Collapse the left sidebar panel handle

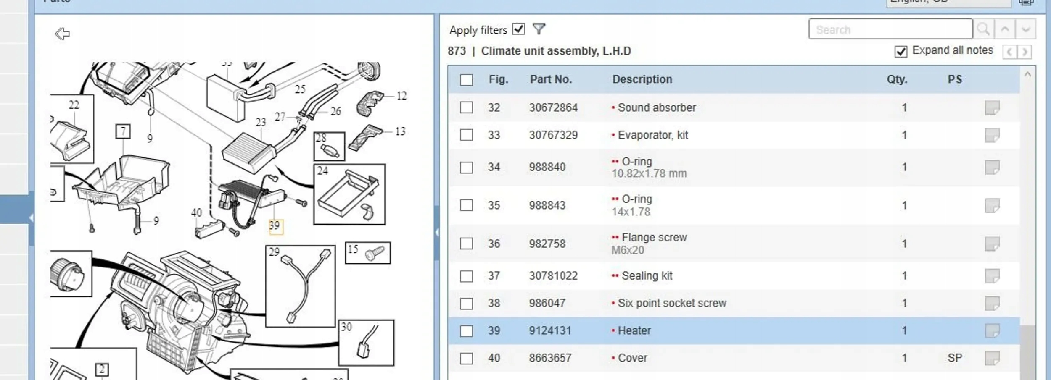31,218
